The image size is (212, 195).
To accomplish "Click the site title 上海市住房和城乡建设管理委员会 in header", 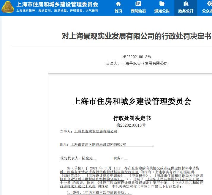I will pos(57,4).
